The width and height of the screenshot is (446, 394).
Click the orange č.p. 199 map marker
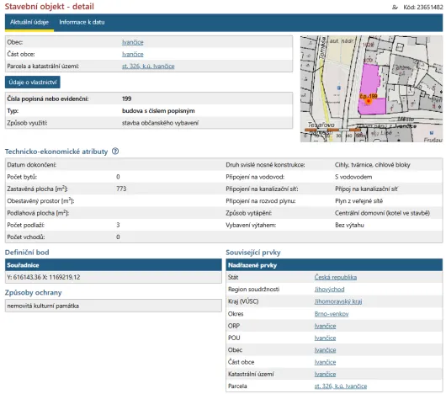pyautogui.click(x=369, y=101)
